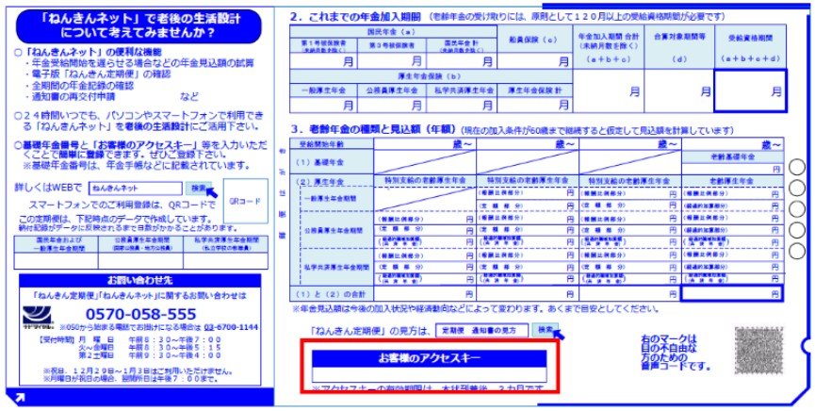Click the white diagonal arrow icon on blue bar
The height and width of the screenshot is (411, 815).
pyautogui.click(x=20, y=398)
